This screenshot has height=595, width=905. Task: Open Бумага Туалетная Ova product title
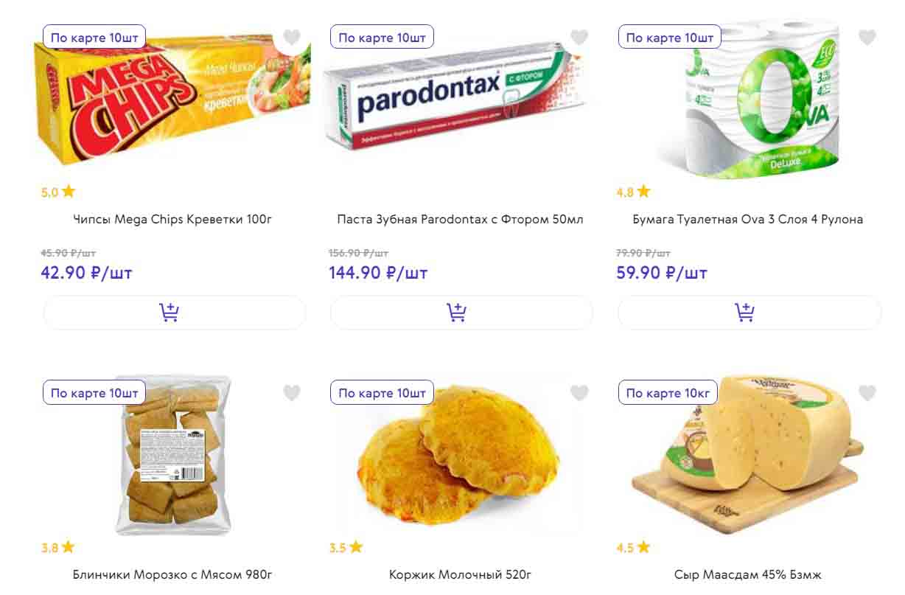pos(747,219)
